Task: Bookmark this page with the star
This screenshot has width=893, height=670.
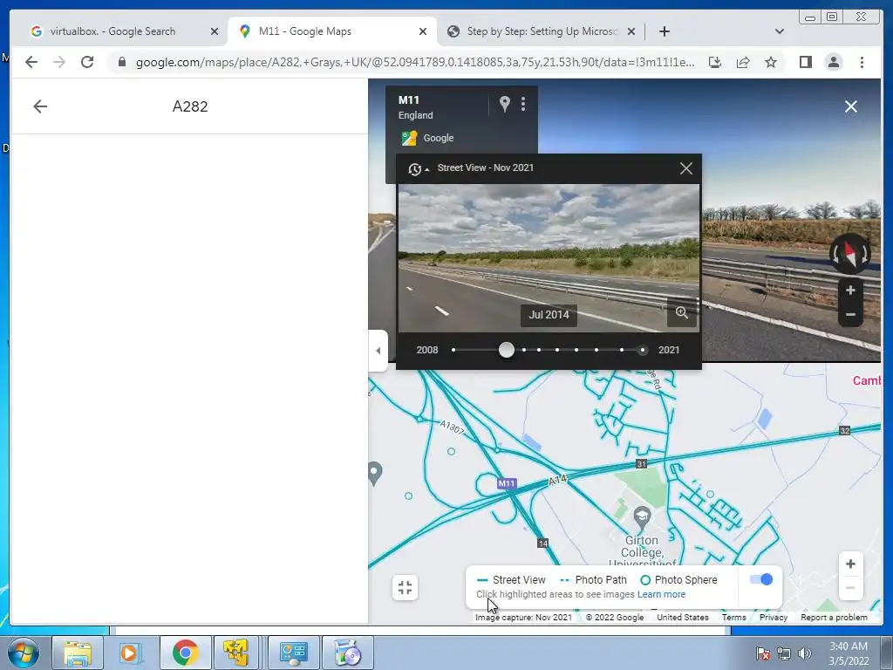Action: [771, 62]
